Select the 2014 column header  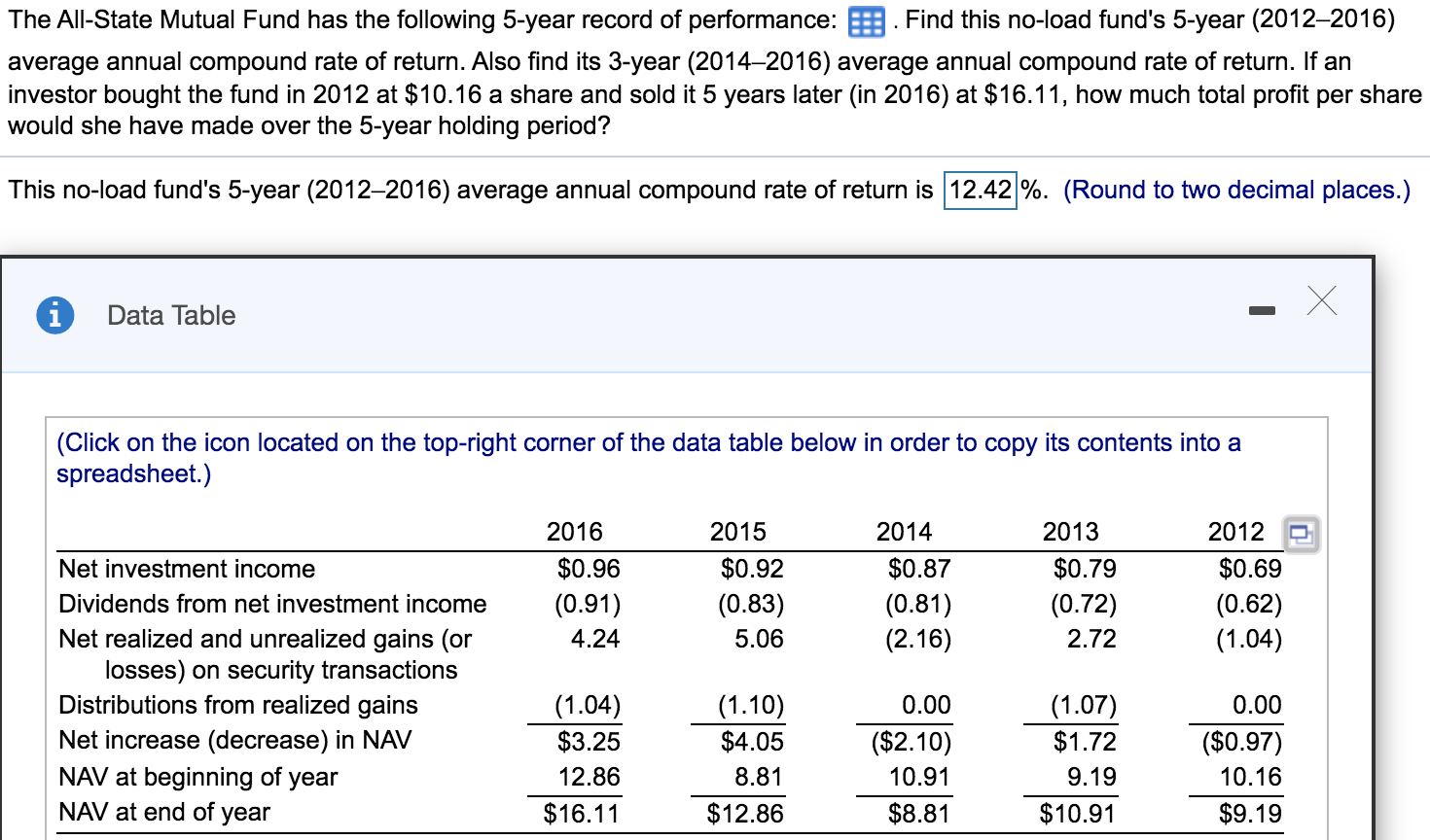point(904,532)
